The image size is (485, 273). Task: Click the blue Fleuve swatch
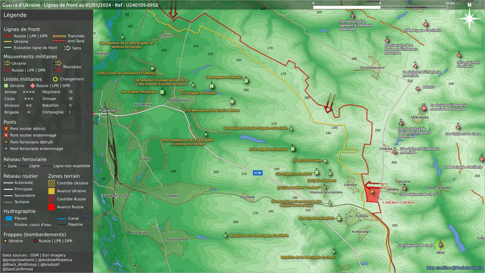point(9,218)
